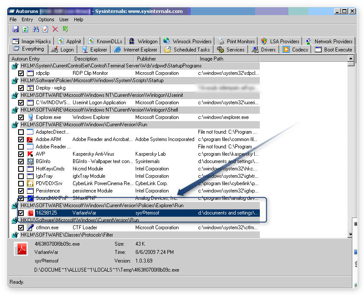Viewport: 364px width, 295px height.
Task: Open the Entry menu
Action: 27,19
